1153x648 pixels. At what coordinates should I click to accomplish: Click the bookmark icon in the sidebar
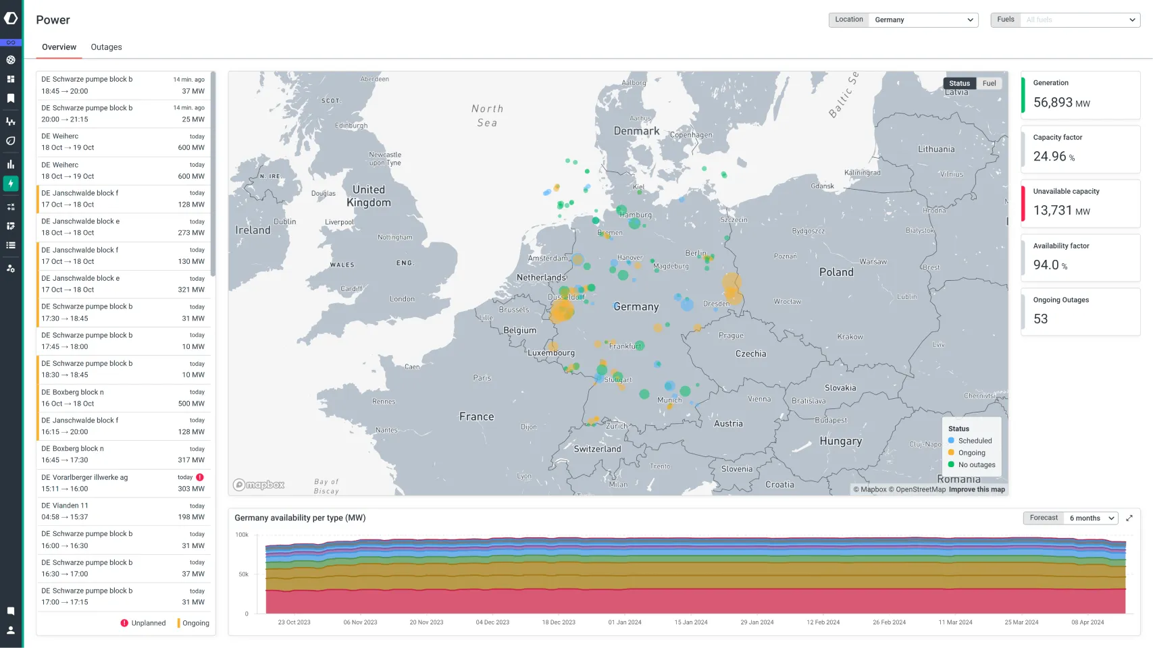click(10, 99)
